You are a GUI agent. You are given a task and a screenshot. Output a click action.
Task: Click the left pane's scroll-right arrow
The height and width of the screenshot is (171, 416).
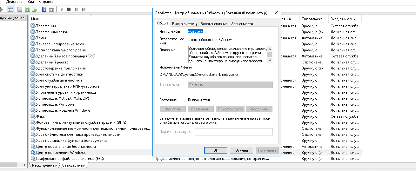point(25,165)
